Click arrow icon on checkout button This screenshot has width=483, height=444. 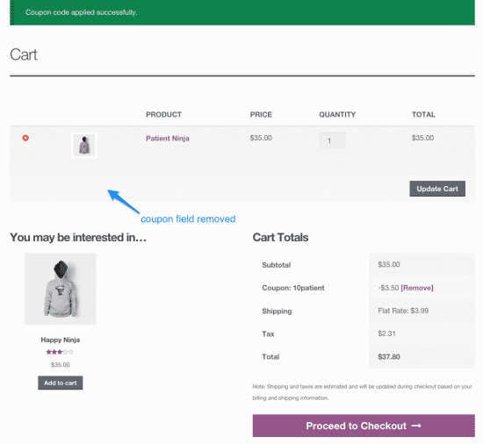(416, 426)
